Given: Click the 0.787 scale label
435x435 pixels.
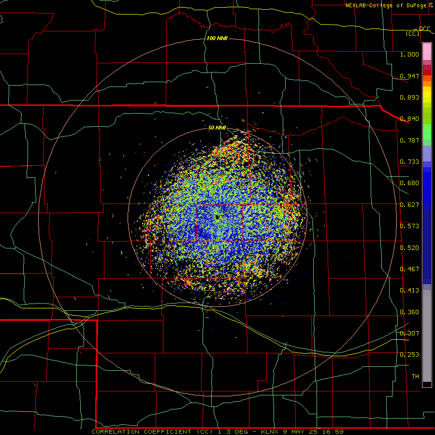Looking at the screenshot, I should (x=409, y=140).
